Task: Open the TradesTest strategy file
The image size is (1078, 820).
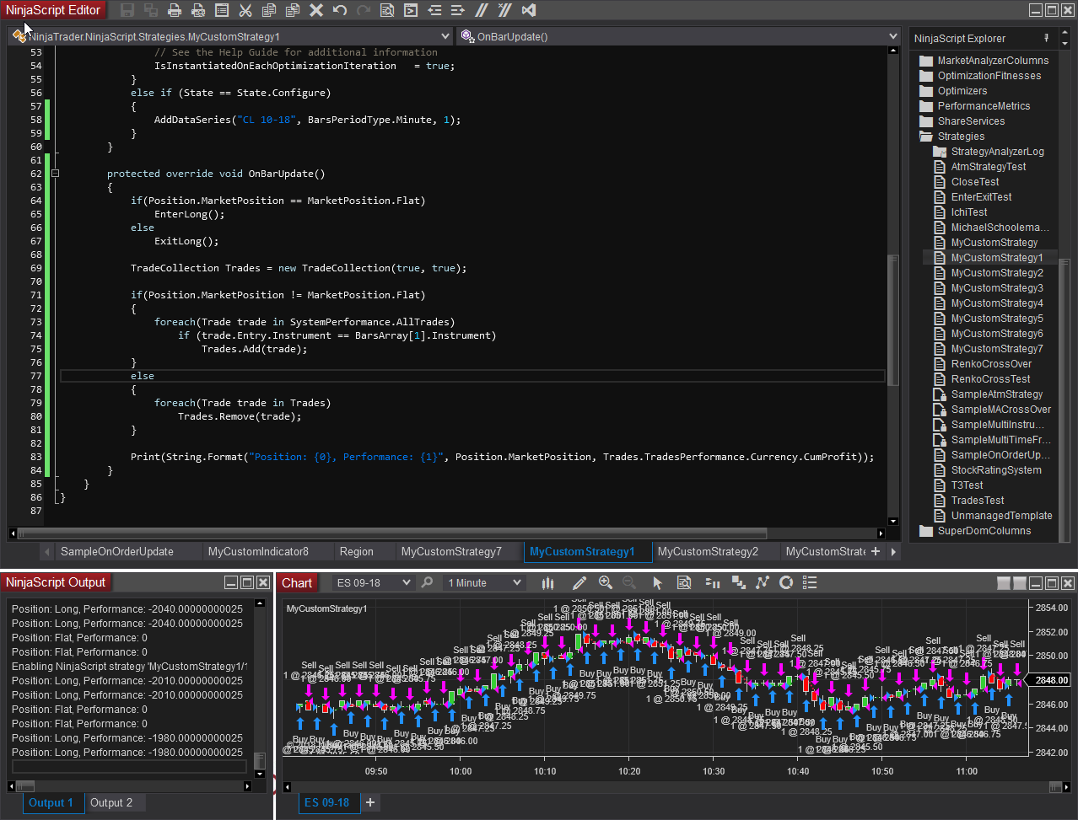Action: point(978,501)
